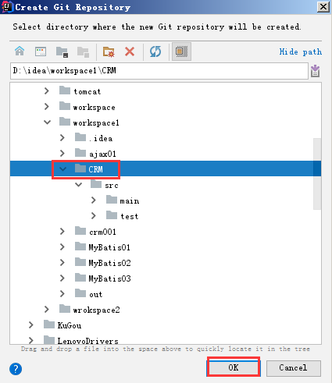Click the vertical scrollbar of the tree
This screenshot has width=332, height=383.
click(317, 174)
